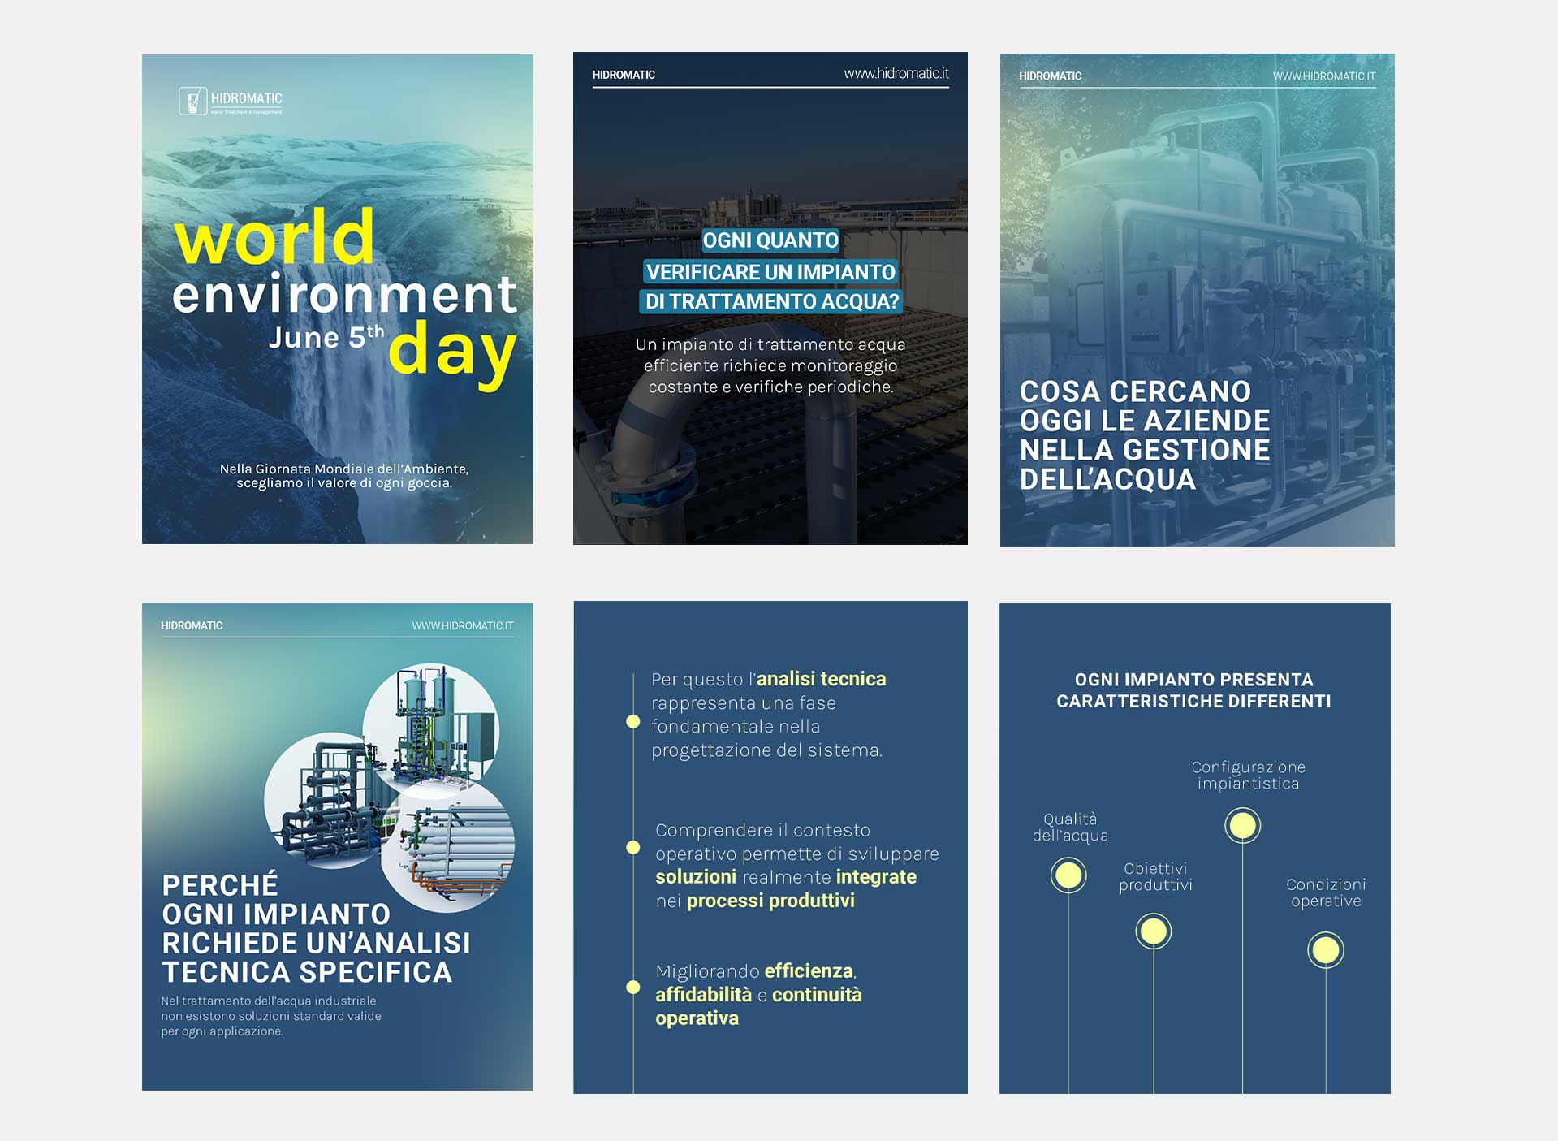Open the World Environment Day poster

[338, 299]
